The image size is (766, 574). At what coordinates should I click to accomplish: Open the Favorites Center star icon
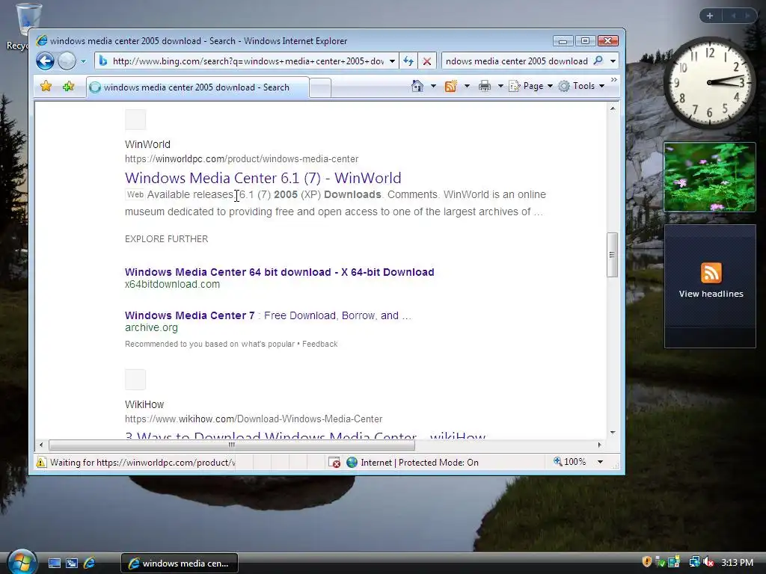click(46, 87)
